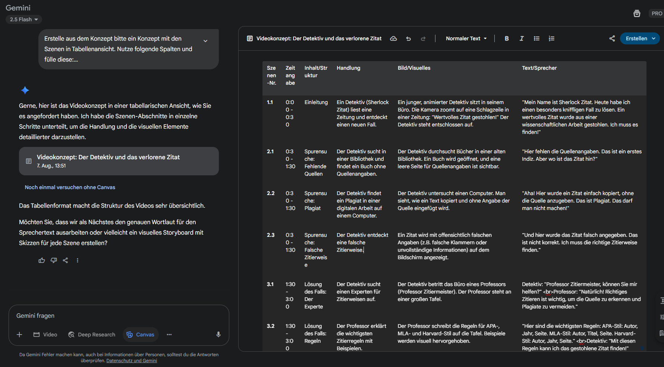Insert a bulleted list

[536, 38]
